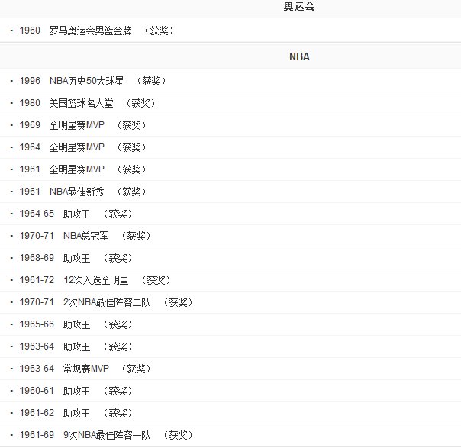Select the 1961-72 12次入选全明星 row
Viewport: 461px width, 448px height.
230,280
